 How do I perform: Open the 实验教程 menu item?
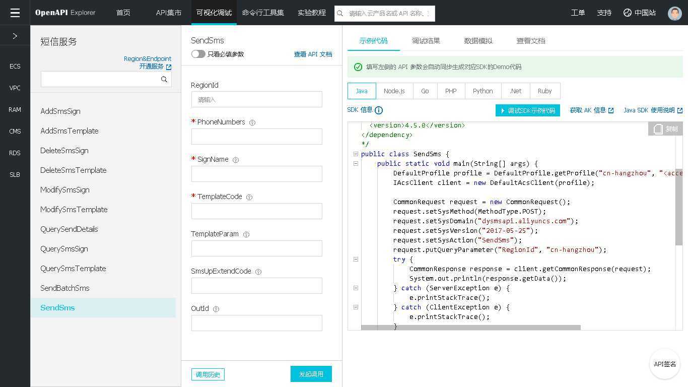click(312, 13)
